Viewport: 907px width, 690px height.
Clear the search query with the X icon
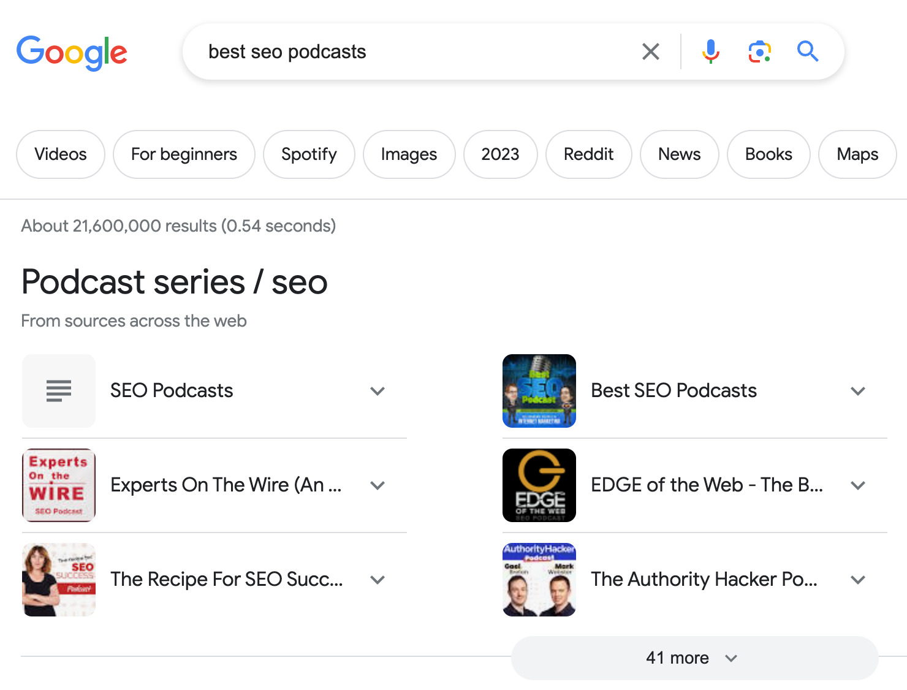(650, 51)
